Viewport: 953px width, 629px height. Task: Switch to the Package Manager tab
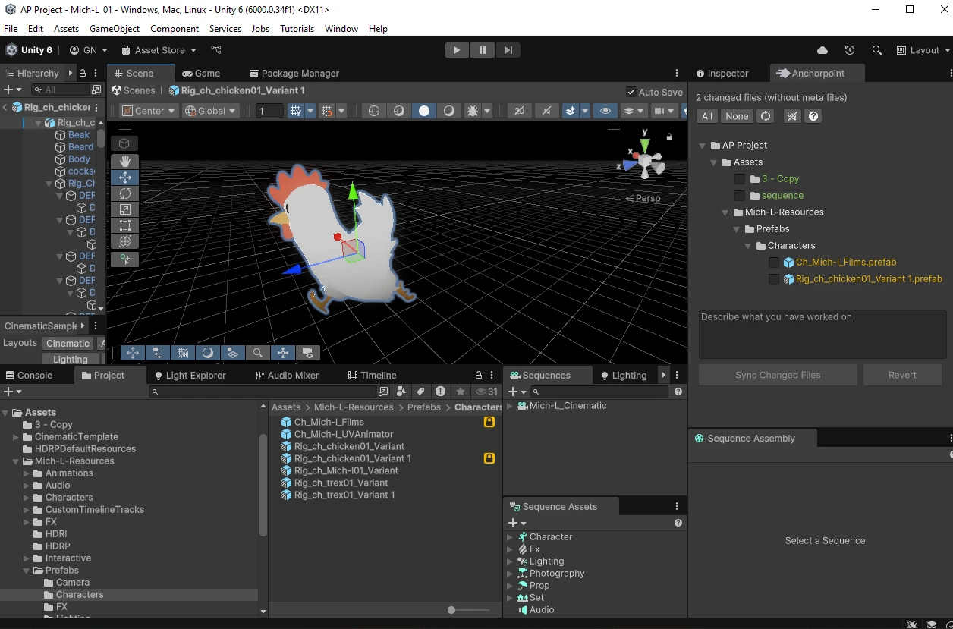pos(294,74)
